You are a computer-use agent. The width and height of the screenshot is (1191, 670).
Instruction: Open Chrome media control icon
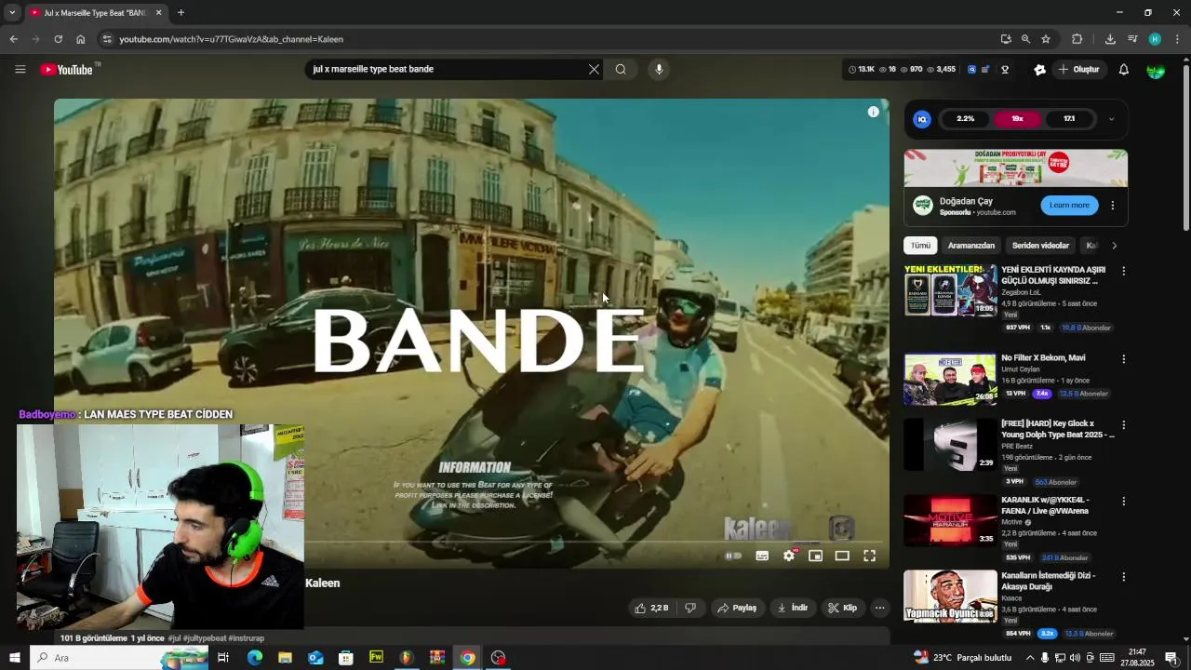click(1132, 39)
